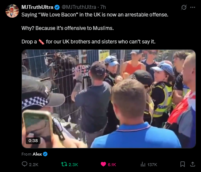View post analytics bar chart icon
The height and width of the screenshot is (172, 201).
pyautogui.click(x=143, y=164)
